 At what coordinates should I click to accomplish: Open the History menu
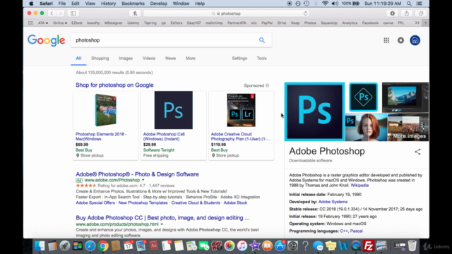pyautogui.click(x=108, y=4)
